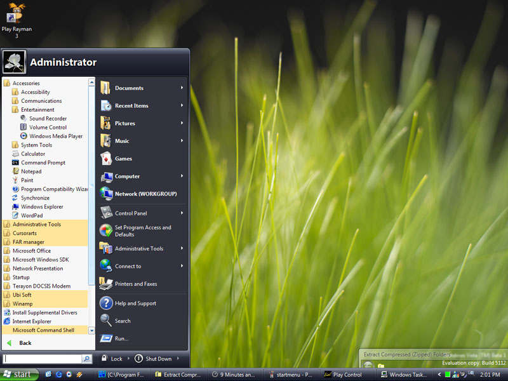Click the Messenger people icon in system tray
508x381 pixels.
455,375
